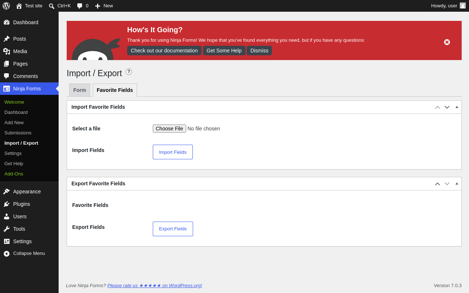Open Ninja Forms Dashboard submenu item
The image size is (469, 293).
click(x=16, y=112)
